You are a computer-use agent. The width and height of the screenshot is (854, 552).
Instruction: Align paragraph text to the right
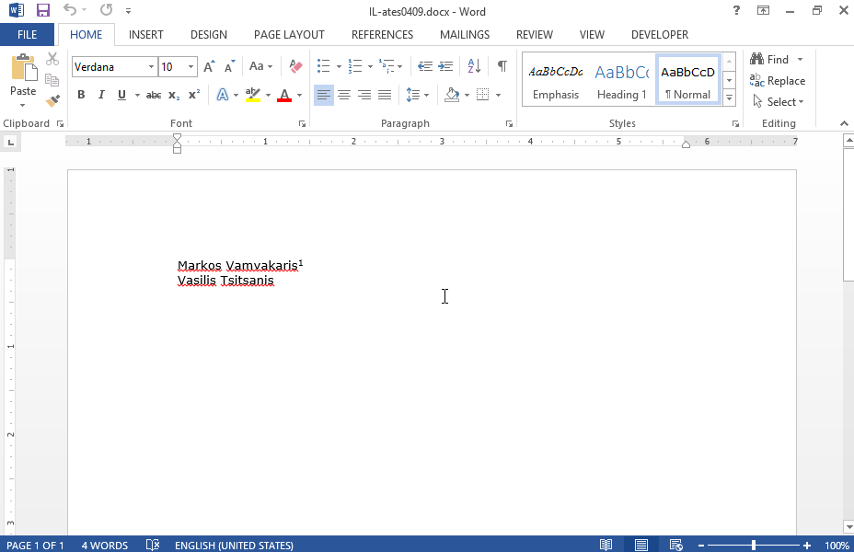[364, 96]
